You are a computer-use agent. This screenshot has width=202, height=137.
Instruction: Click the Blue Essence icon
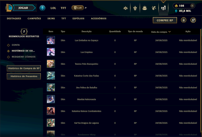tap(176, 11)
